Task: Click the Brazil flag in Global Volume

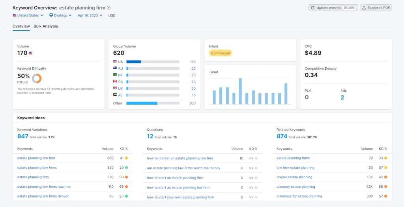Action: pyautogui.click(x=115, y=75)
